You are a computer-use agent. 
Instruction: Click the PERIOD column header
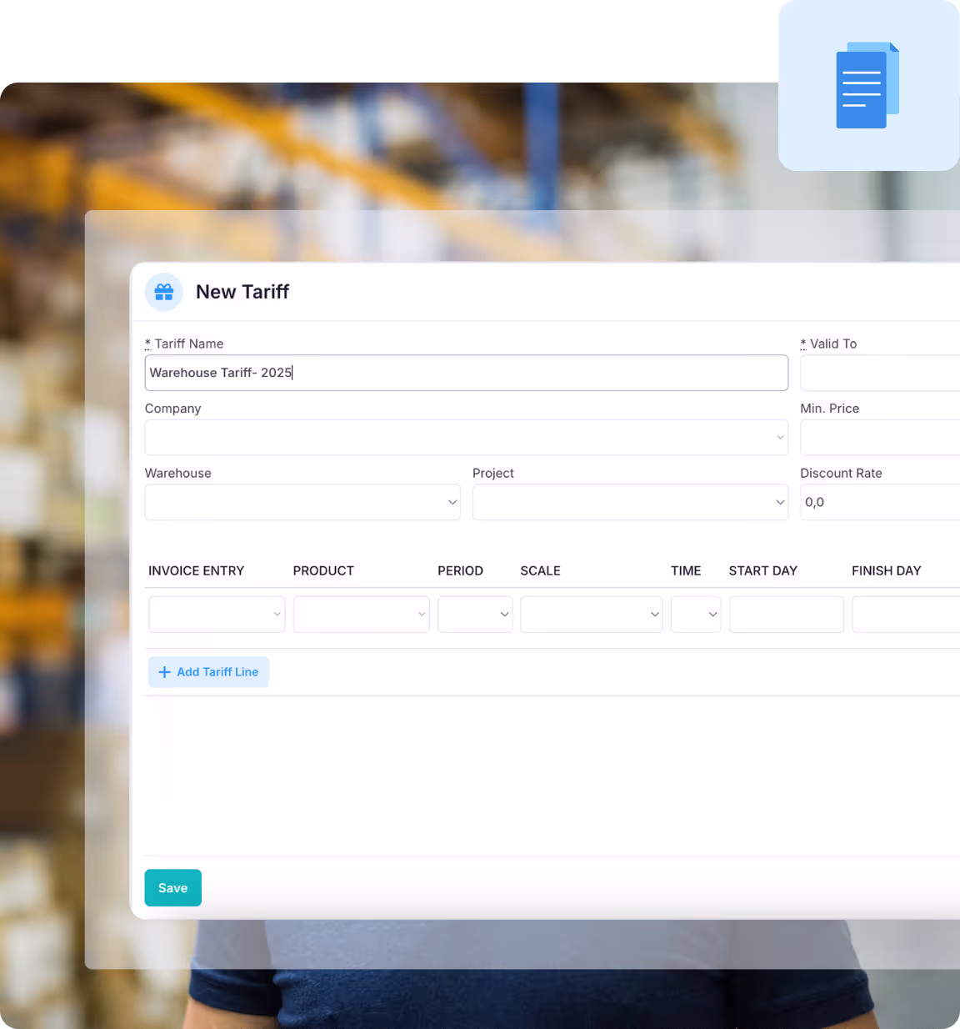click(x=461, y=571)
